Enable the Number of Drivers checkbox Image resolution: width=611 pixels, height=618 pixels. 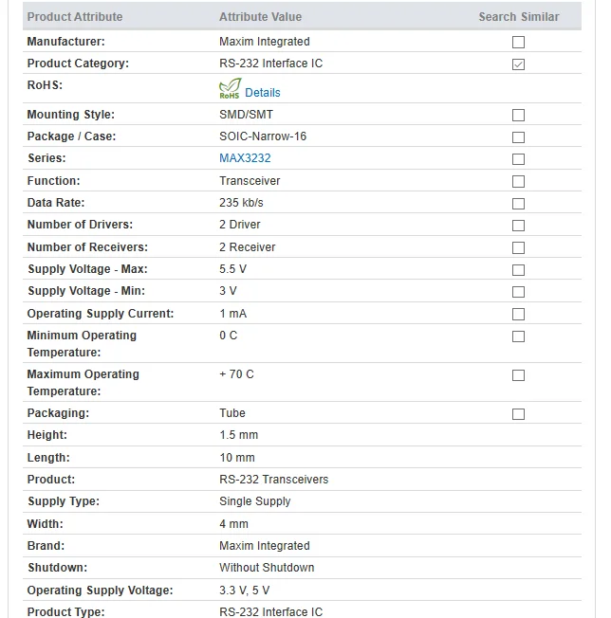pyautogui.click(x=518, y=226)
